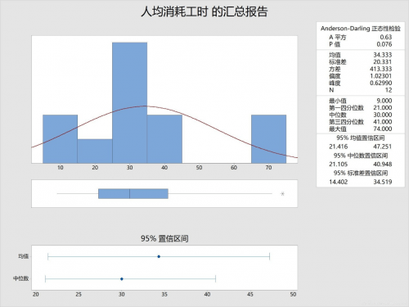Click the stdev upper bound 34.519

[x=383, y=182]
